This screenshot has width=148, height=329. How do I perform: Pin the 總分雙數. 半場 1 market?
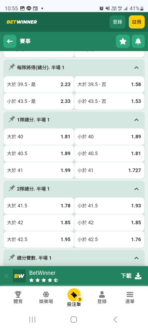pyautogui.click(x=12, y=258)
